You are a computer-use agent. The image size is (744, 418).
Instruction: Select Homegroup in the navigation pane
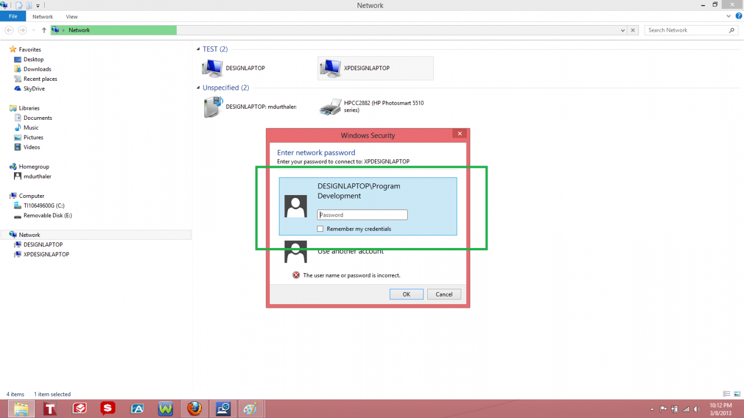[29, 167]
